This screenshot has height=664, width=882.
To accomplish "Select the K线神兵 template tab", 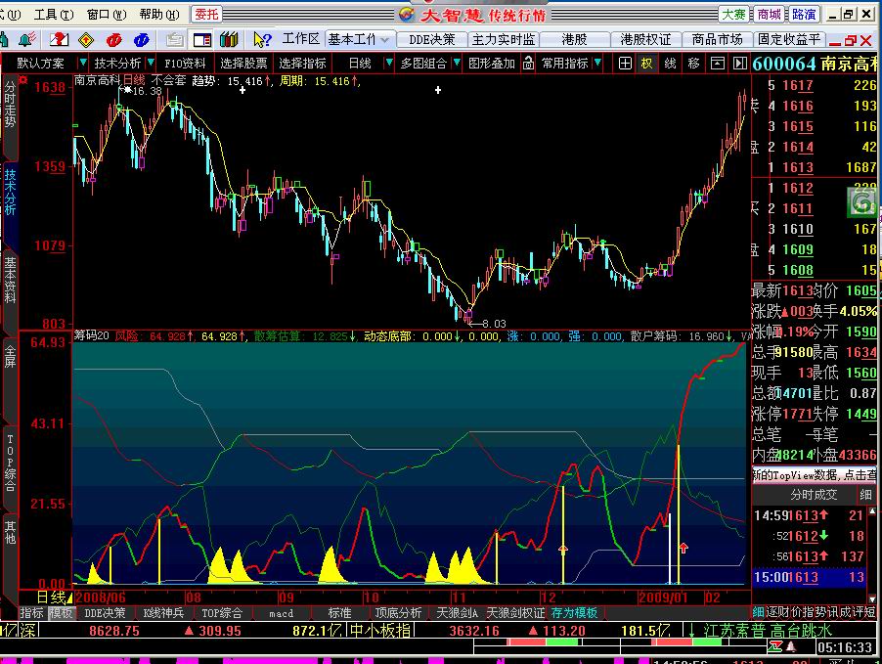I will click(x=163, y=612).
